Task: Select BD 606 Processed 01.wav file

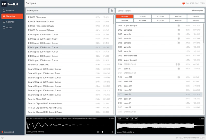Action: 70,22
